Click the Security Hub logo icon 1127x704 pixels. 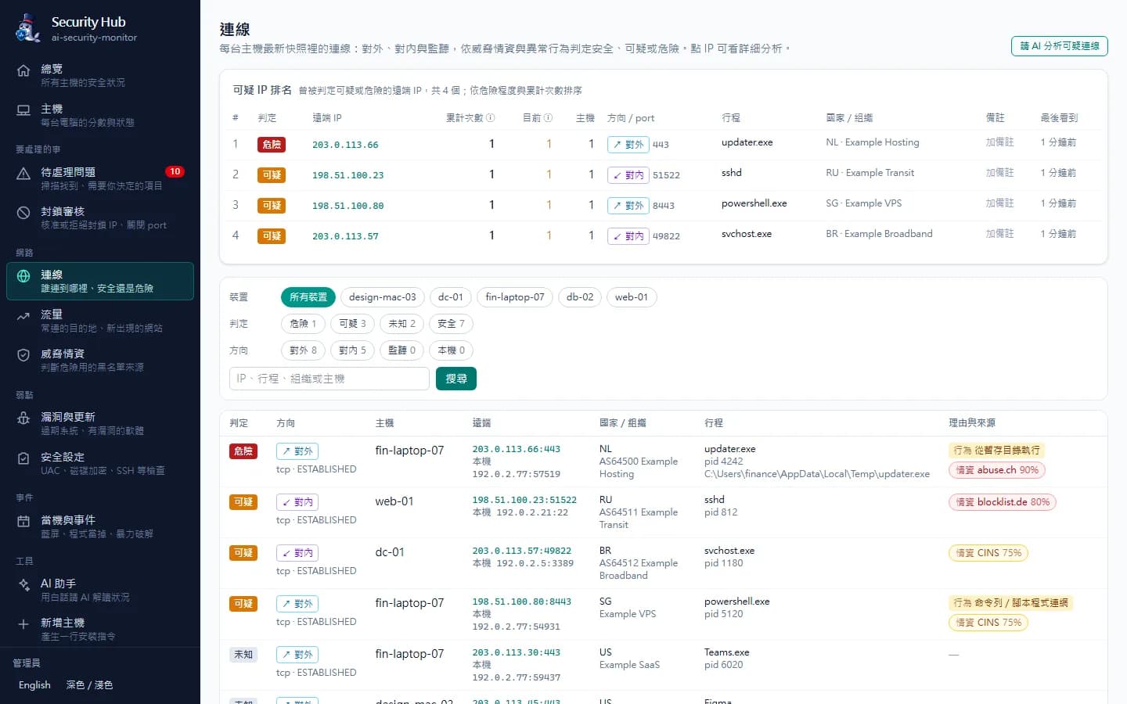point(28,28)
